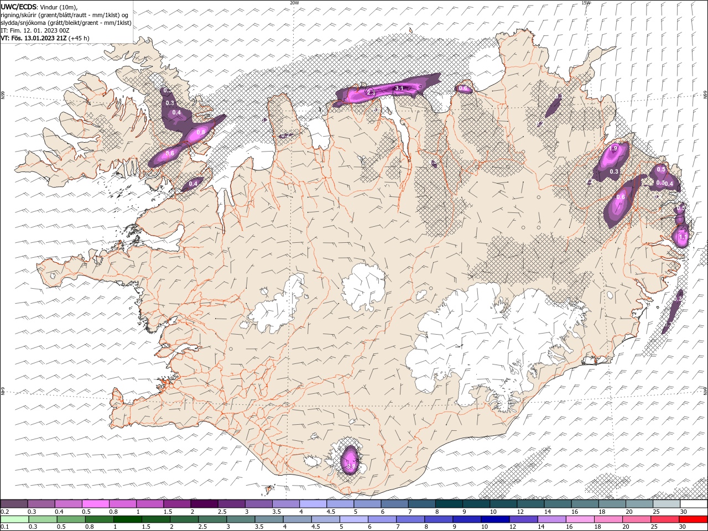Click the pale grey 25 snow legend swatch
Screen dimensions: 708x531
point(667,504)
